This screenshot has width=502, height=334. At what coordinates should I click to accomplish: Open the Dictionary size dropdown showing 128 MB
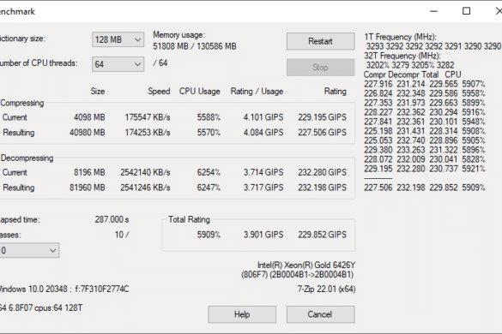tap(118, 39)
